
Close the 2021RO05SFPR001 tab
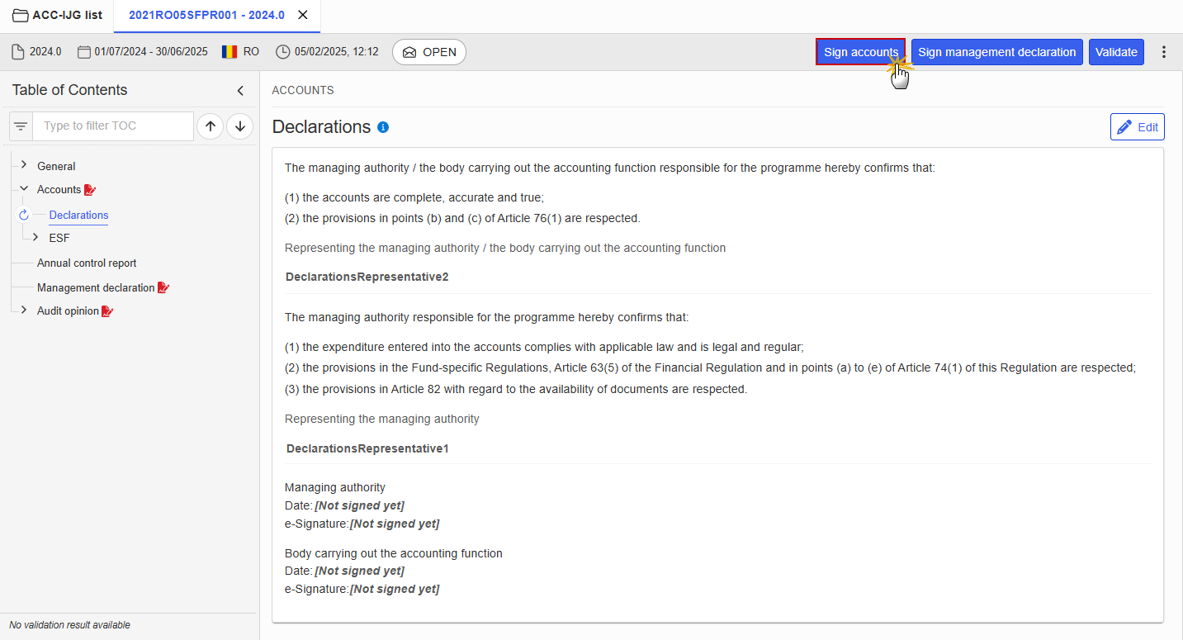(303, 15)
